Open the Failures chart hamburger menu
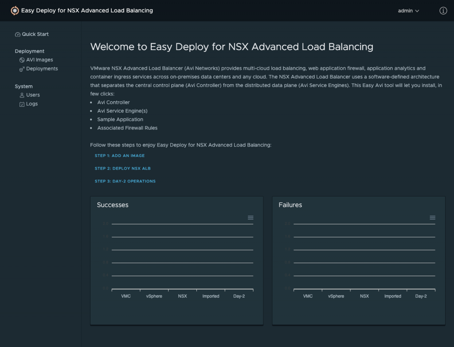 432,217
